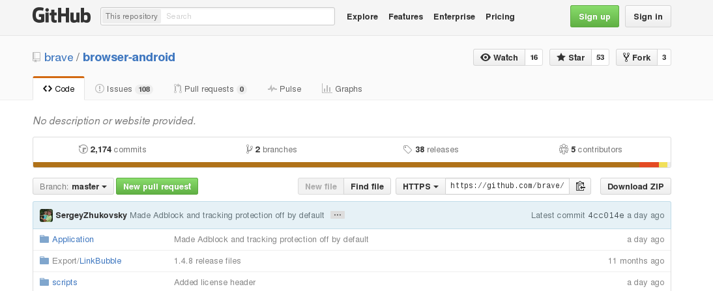Click the Issues count badge 108
Image resolution: width=713 pixels, height=291 pixels.
[x=144, y=89]
